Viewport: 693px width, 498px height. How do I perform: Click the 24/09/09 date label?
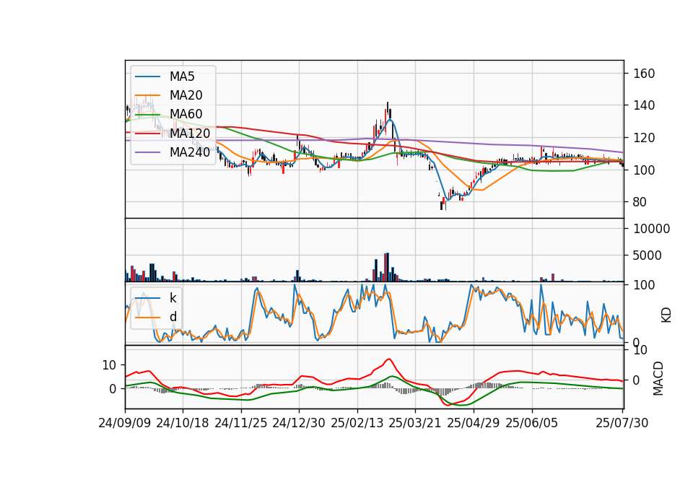(125, 423)
